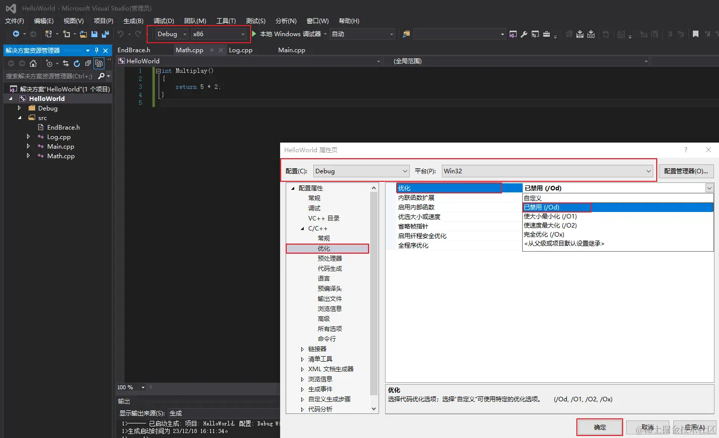Open the x86 solution platform dropdown

[x=219, y=34]
